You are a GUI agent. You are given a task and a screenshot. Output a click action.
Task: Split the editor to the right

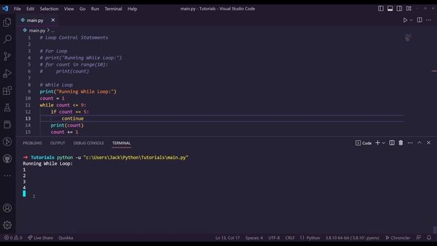pos(419,20)
